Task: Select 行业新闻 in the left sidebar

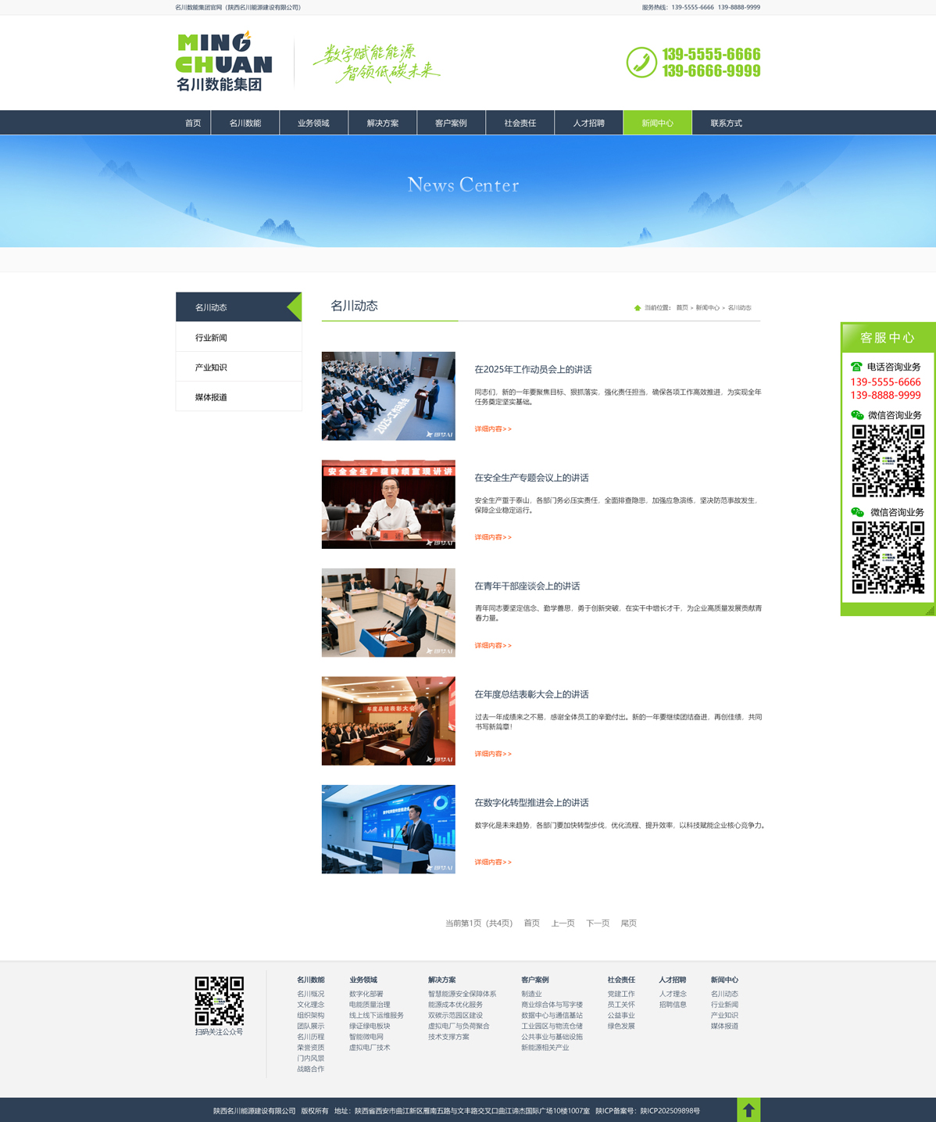Action: 211,338
